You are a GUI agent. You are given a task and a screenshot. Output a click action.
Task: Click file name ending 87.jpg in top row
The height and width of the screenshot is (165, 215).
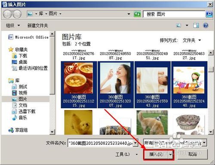[x=115, y=55]
